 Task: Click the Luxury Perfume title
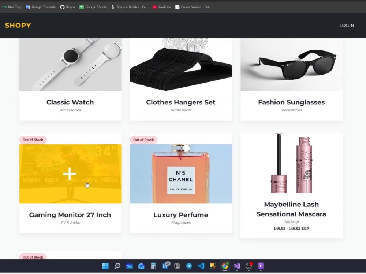[x=181, y=215]
